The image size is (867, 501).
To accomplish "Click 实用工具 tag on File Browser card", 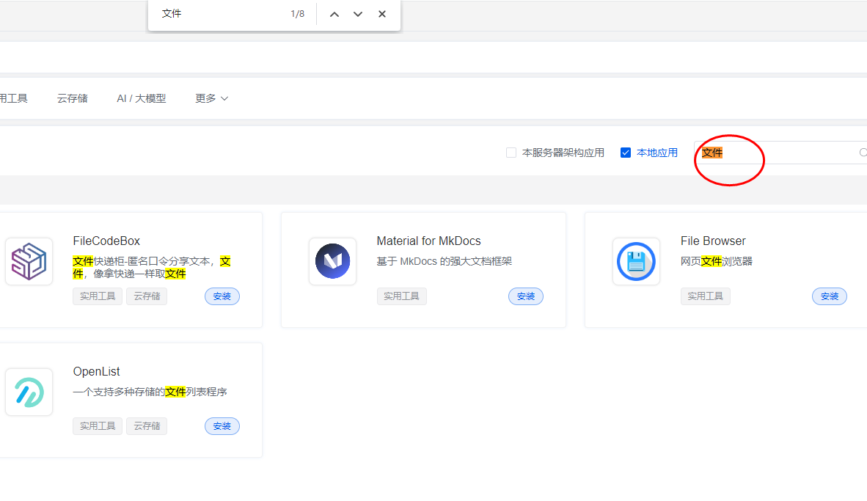I will coord(706,296).
